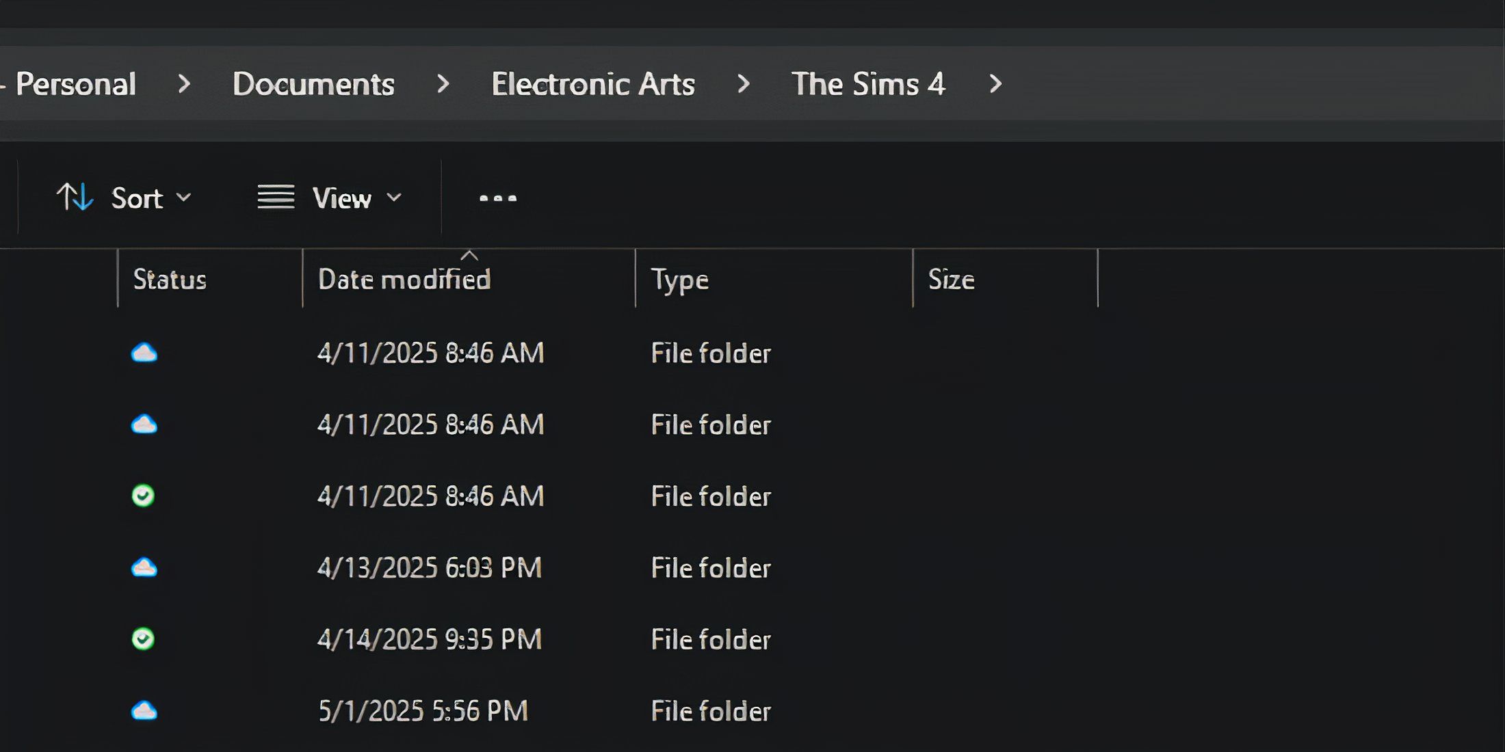Expand chevron after The Sims 4
The height and width of the screenshot is (752, 1505).
(995, 84)
